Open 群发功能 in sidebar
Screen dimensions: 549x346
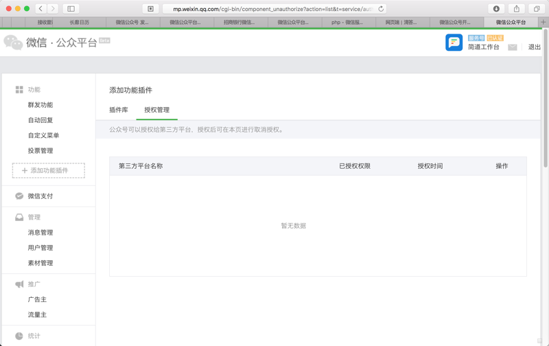point(40,105)
